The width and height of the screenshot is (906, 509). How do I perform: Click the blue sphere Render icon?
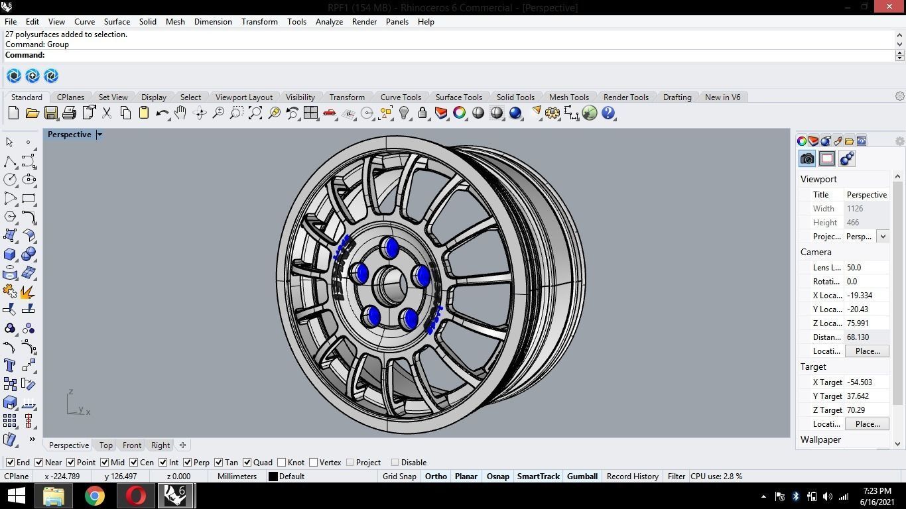pyautogui.click(x=515, y=113)
